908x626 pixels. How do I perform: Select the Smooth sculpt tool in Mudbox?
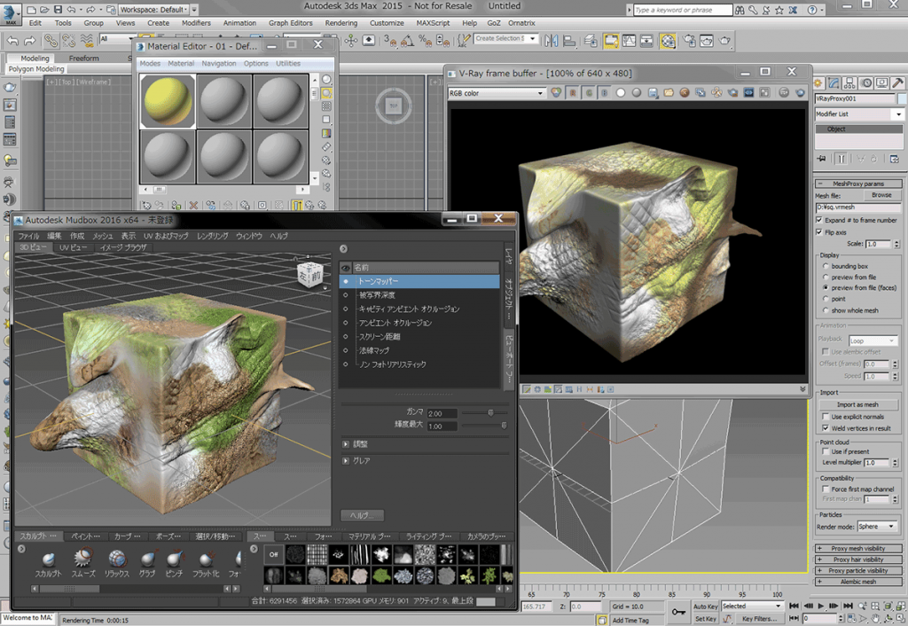83,559
